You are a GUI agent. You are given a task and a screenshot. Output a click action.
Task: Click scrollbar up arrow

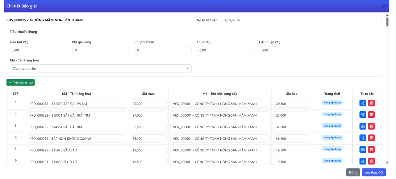[387, 15]
